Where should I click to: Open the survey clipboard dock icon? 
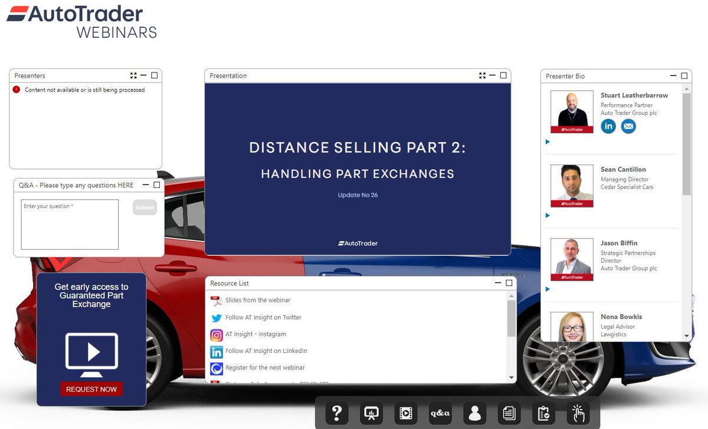[x=543, y=413]
